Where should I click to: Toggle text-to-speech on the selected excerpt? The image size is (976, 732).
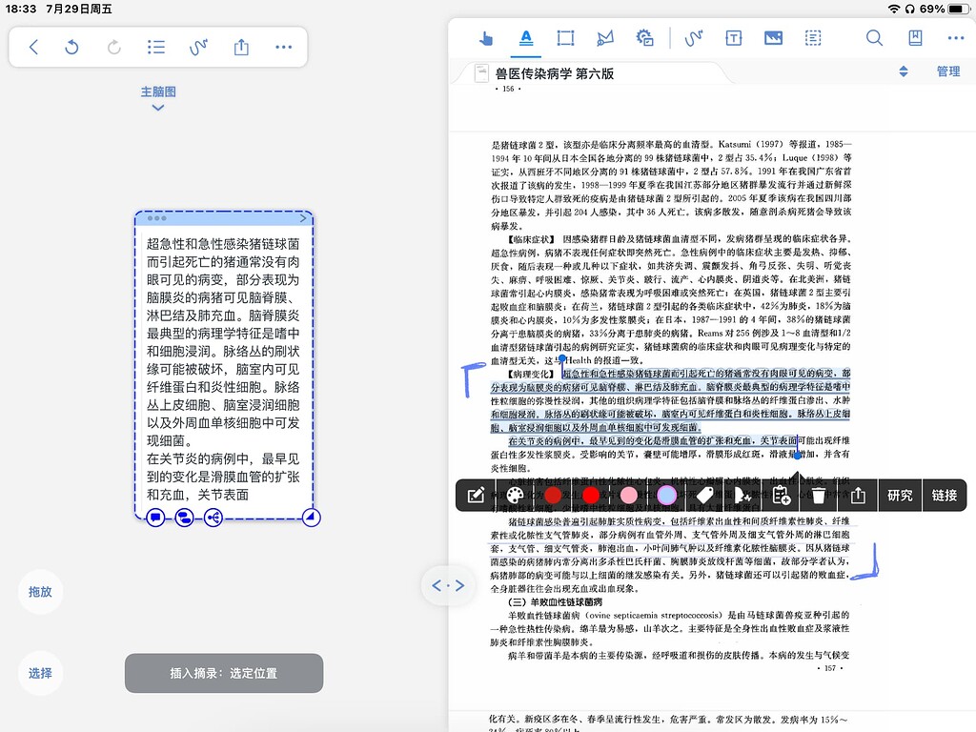pyautogui.click(x=743, y=495)
